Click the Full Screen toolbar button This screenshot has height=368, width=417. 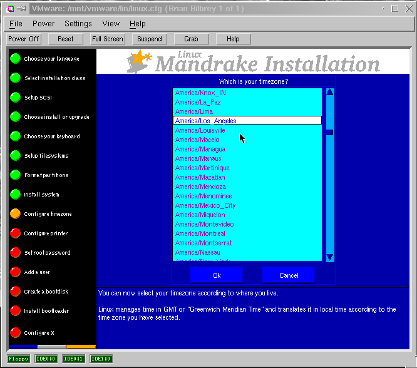coord(107,39)
